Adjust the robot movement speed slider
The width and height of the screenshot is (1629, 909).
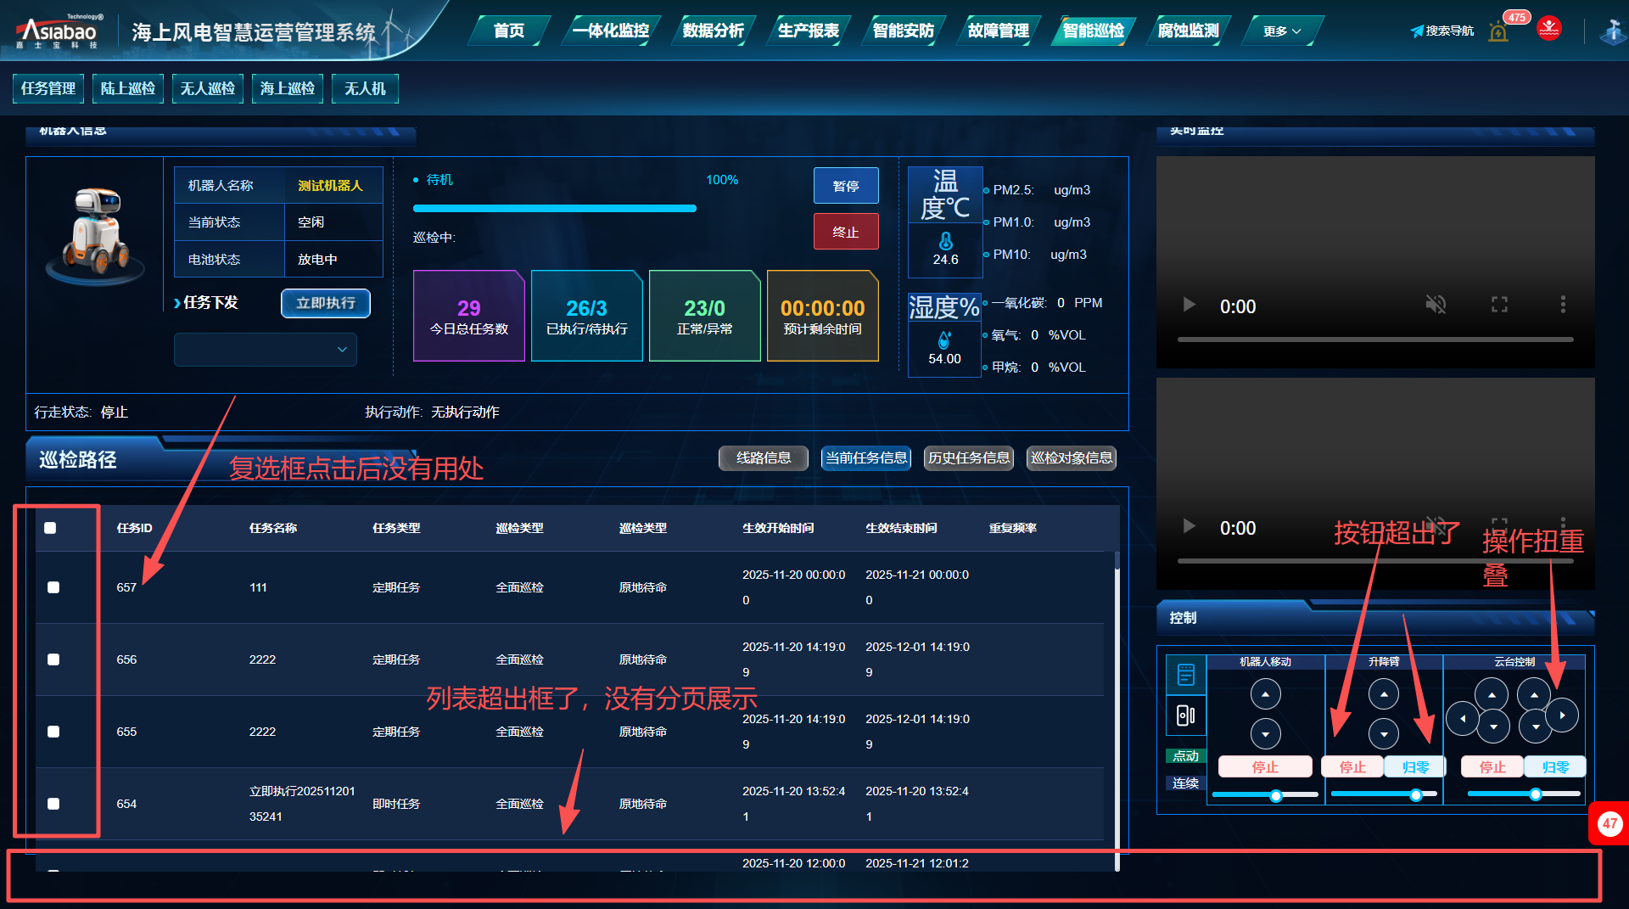pos(1275,795)
